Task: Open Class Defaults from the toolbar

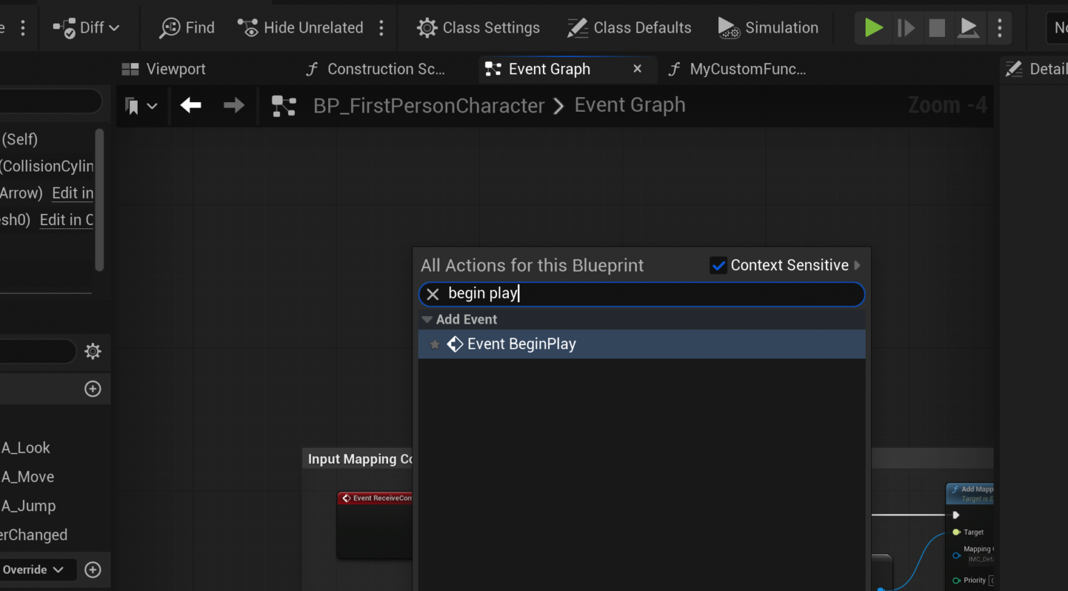Action: 628,28
